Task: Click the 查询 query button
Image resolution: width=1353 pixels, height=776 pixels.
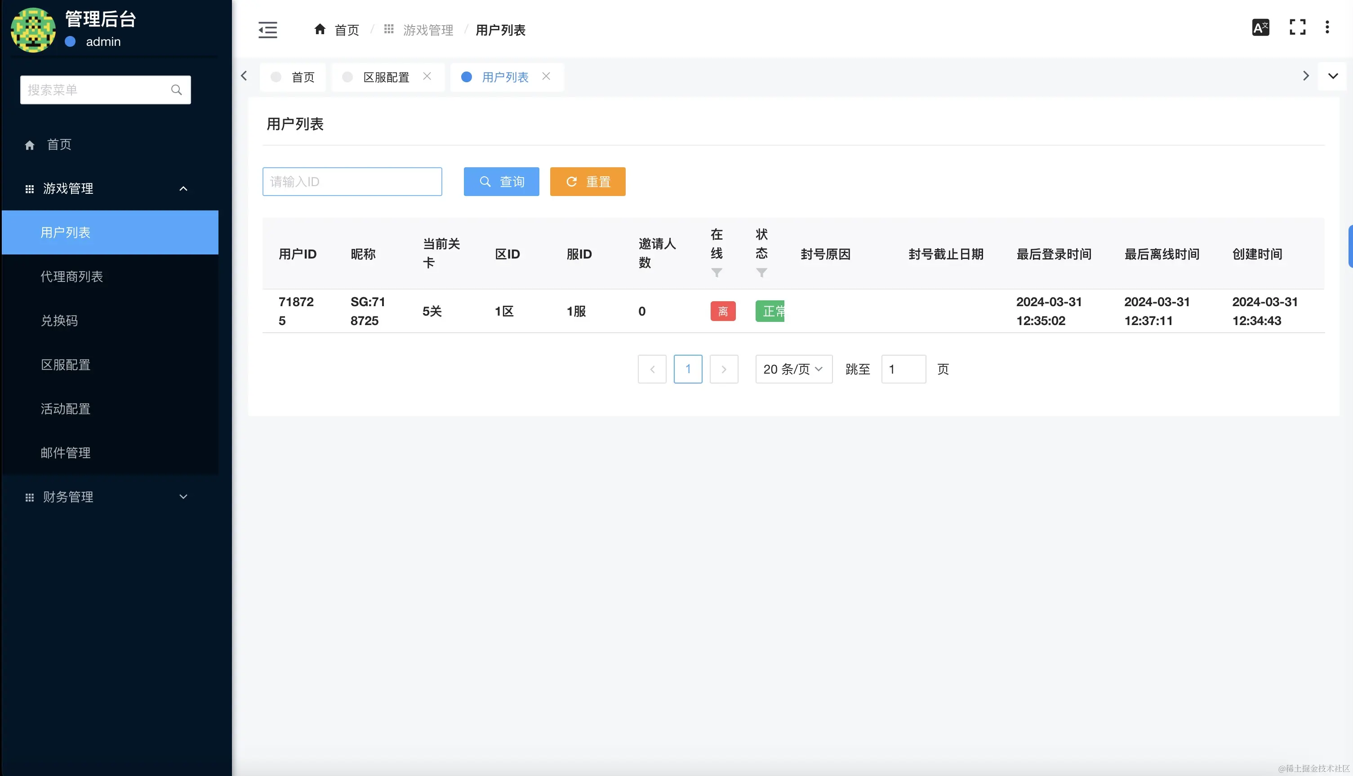Action: [x=501, y=181]
